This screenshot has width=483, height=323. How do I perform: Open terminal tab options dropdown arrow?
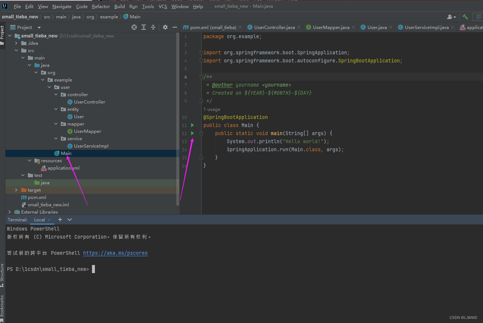point(70,219)
